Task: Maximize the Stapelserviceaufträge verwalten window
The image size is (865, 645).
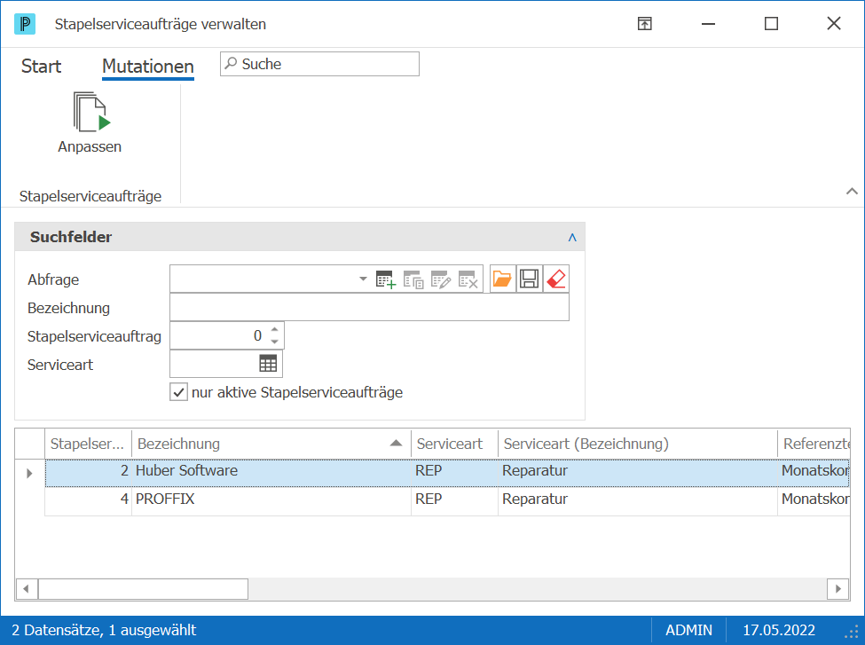Action: pyautogui.click(x=771, y=24)
